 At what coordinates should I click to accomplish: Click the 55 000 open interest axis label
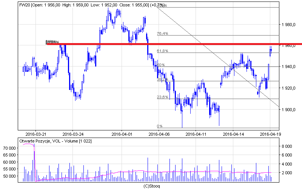[x=9, y=169]
